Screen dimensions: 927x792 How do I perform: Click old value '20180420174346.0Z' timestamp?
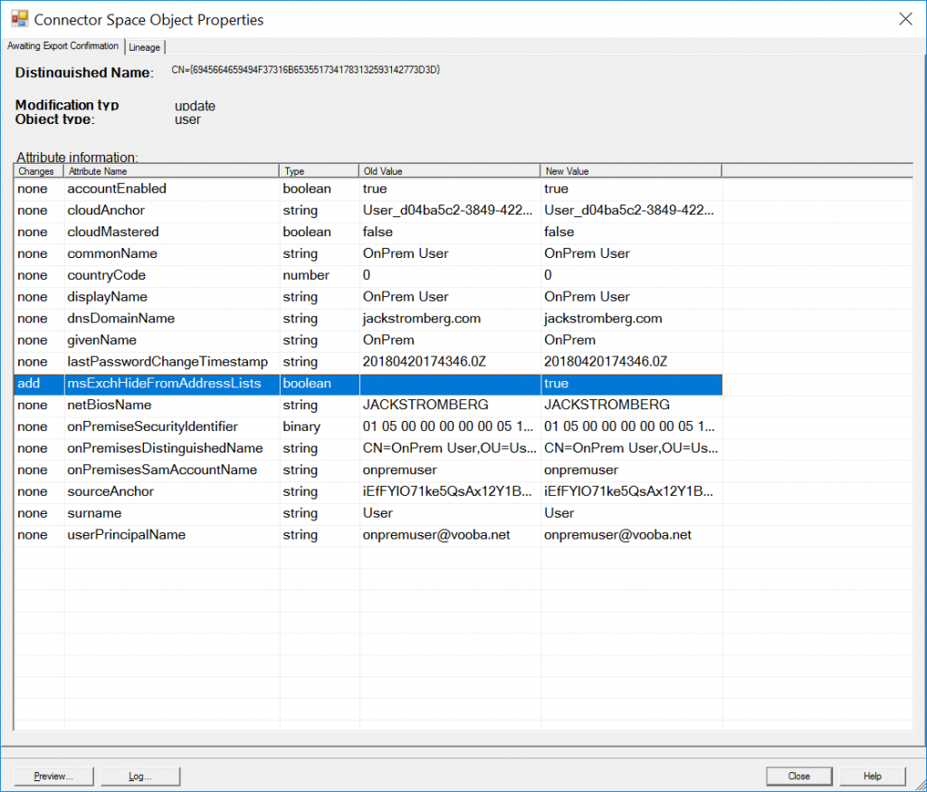[x=425, y=362]
